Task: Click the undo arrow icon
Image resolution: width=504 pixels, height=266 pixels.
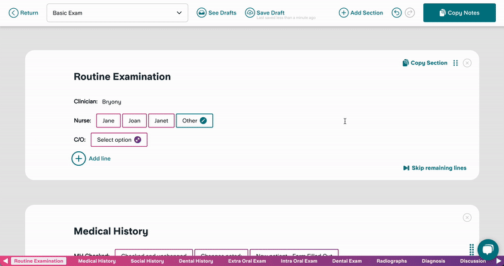Action: [x=396, y=13]
